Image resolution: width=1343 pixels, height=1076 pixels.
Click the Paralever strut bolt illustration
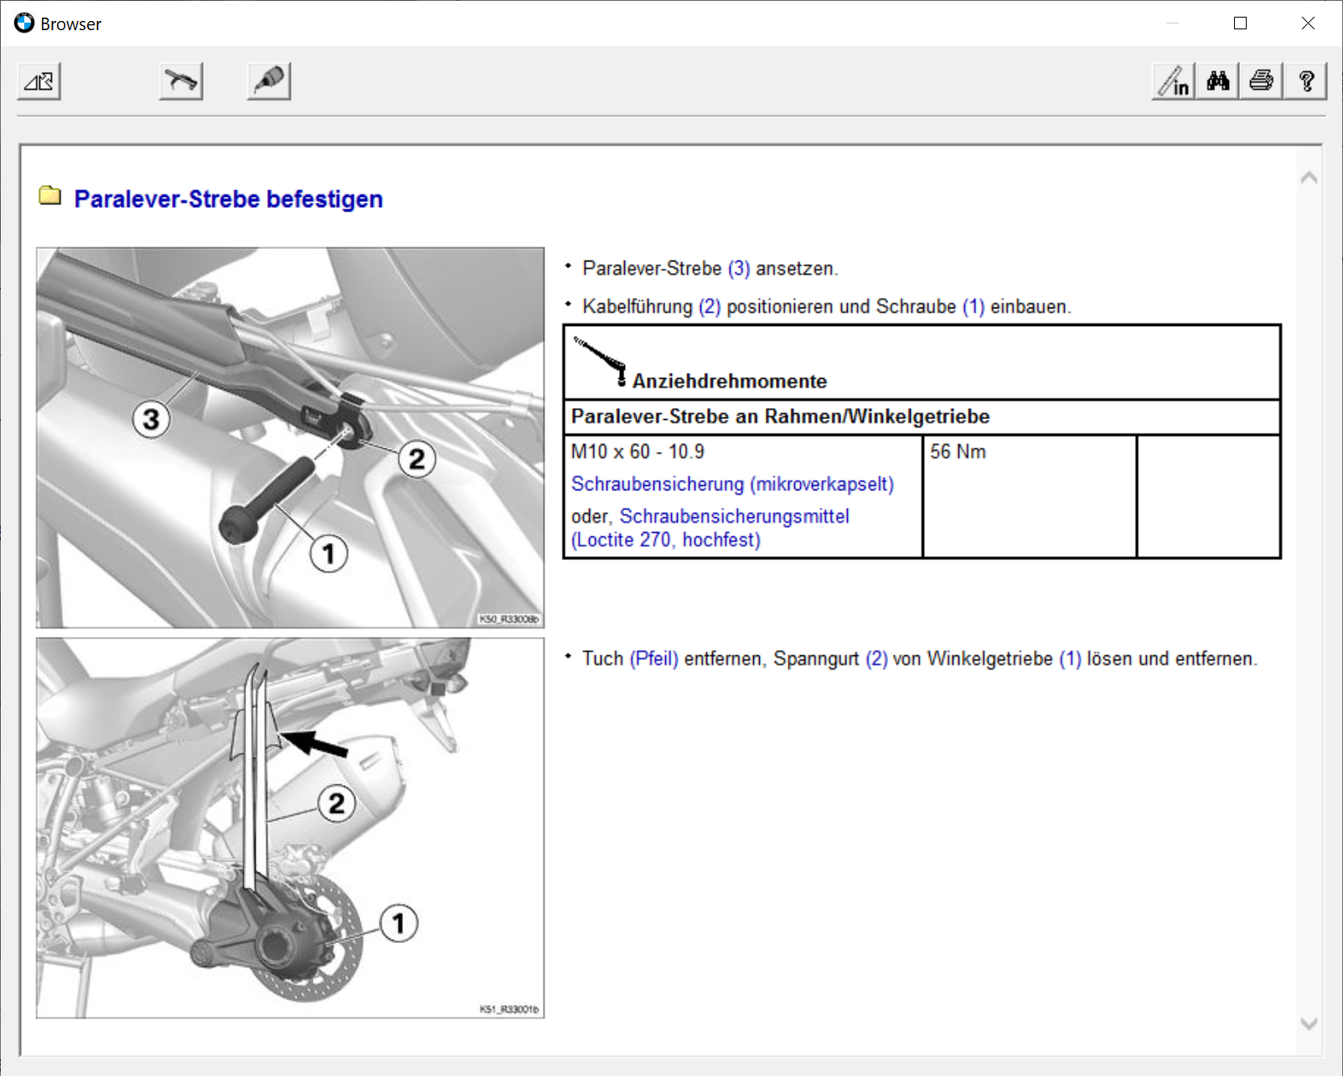(x=290, y=437)
